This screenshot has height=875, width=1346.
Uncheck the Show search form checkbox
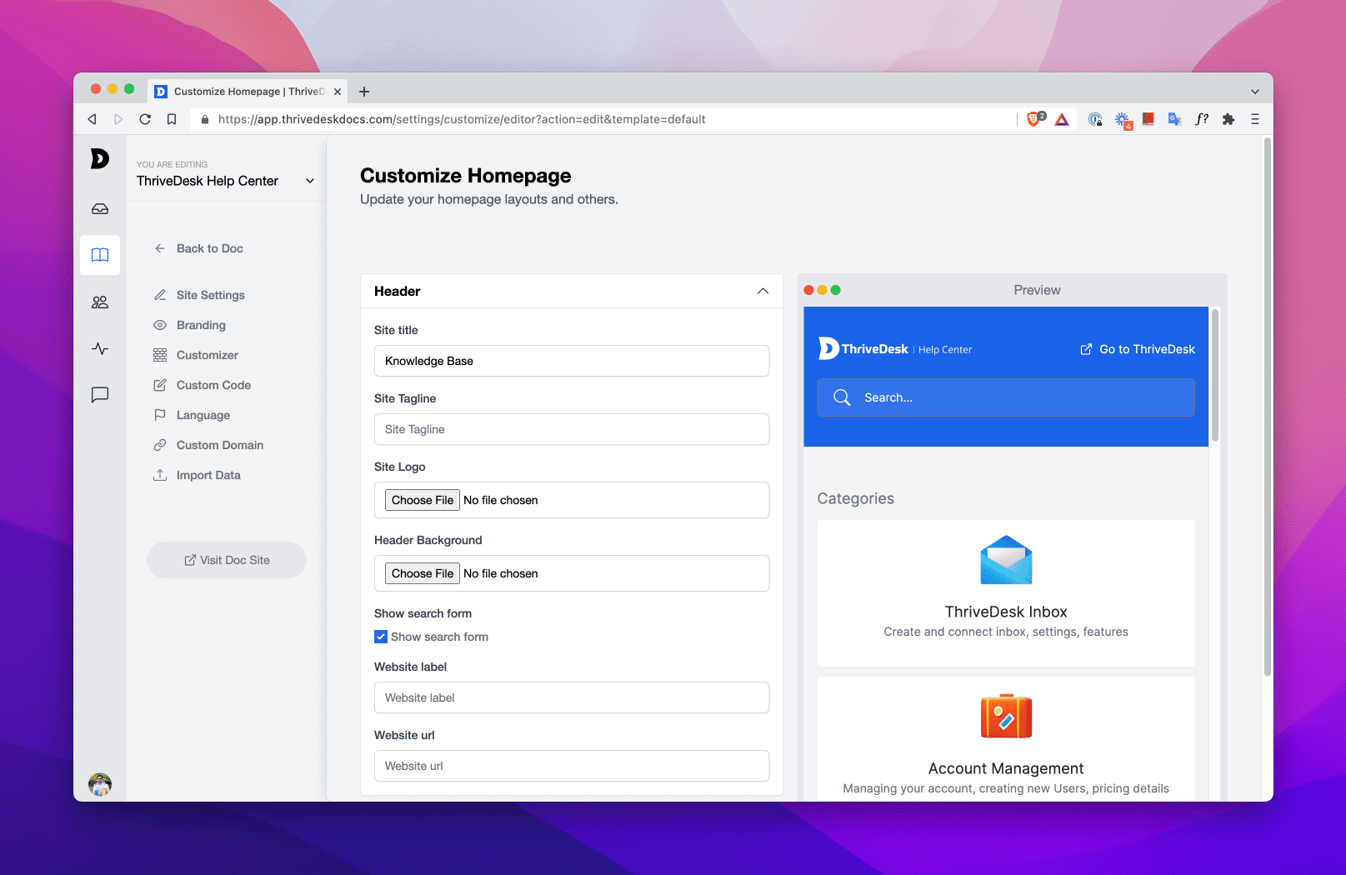(381, 637)
